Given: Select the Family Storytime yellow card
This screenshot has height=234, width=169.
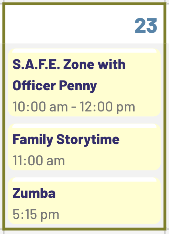Looking at the screenshot, I should pos(84,147).
